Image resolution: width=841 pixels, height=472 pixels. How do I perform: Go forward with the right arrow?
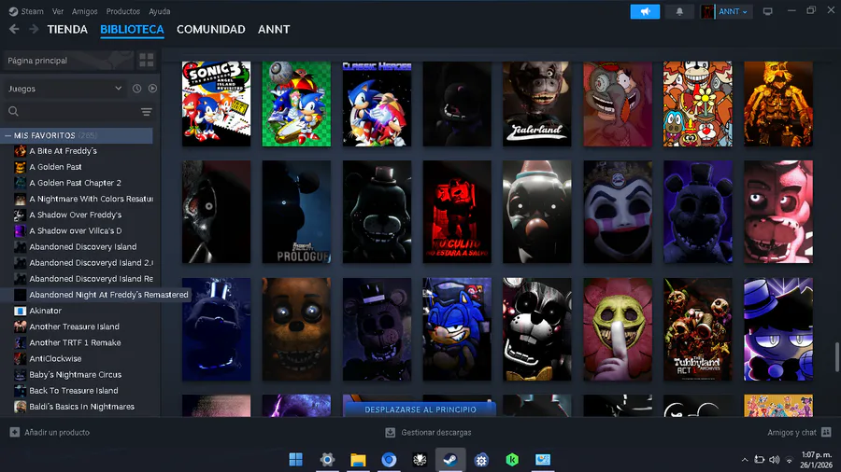click(34, 30)
